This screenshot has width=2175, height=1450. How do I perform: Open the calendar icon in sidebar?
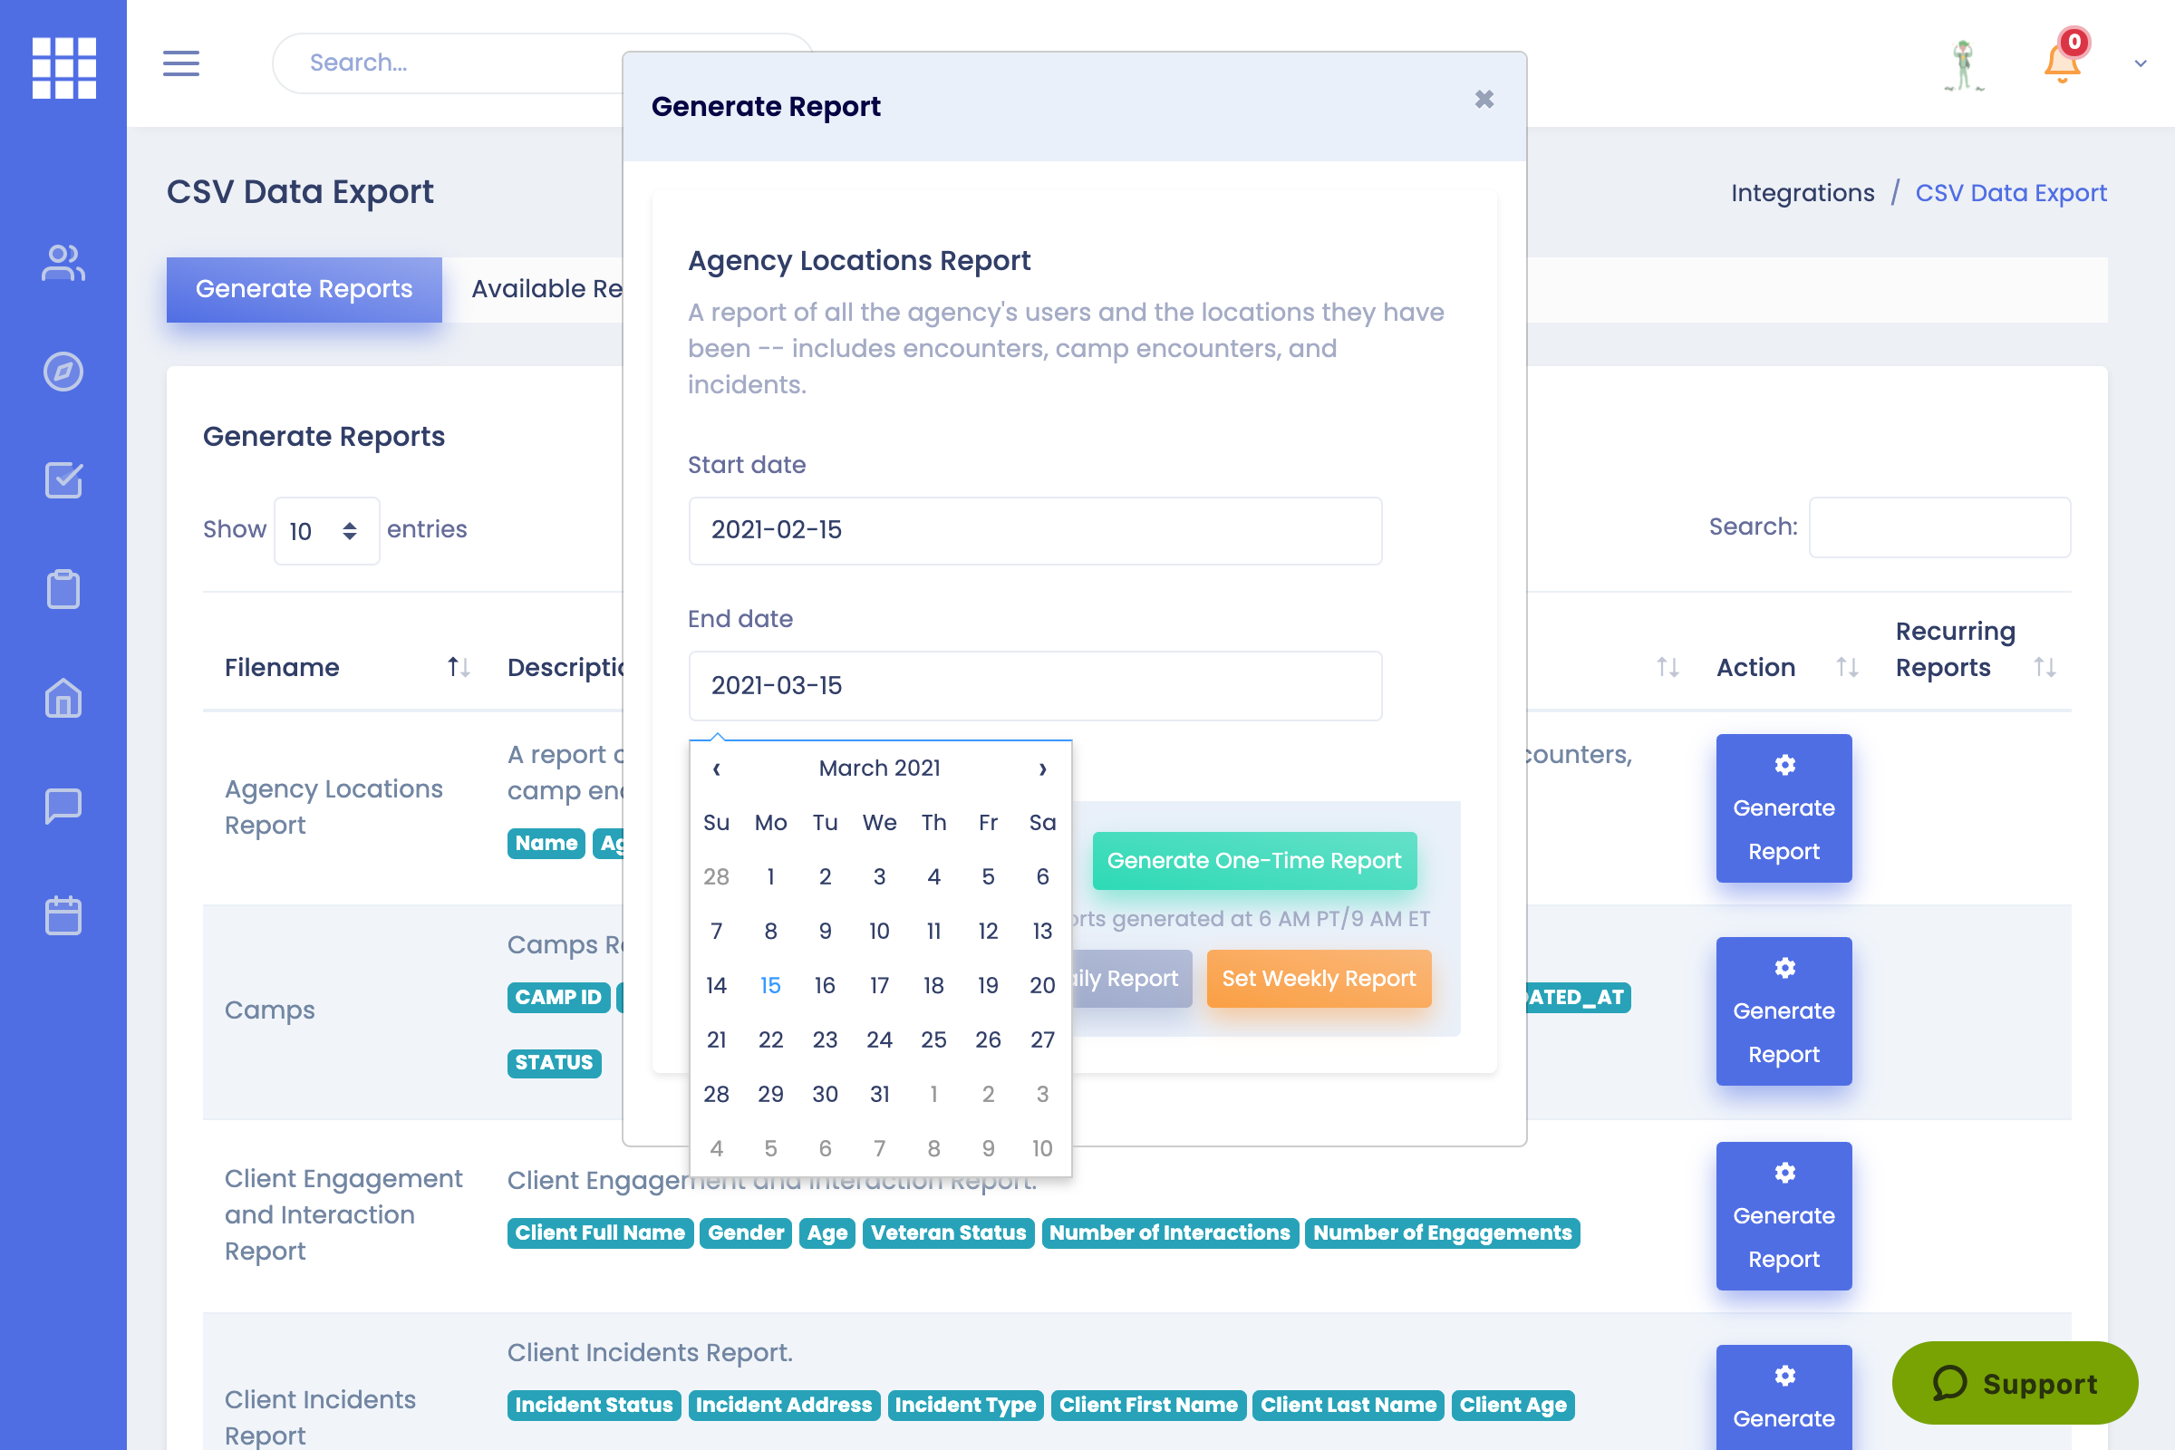pyautogui.click(x=63, y=915)
